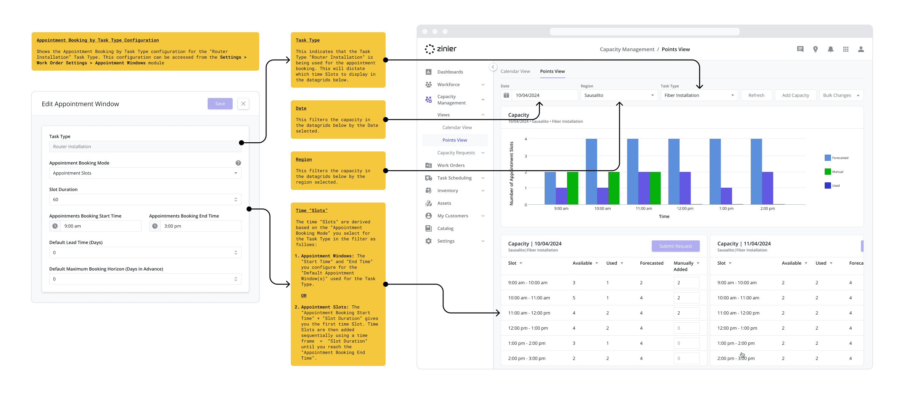Open the apps grid icon
Viewport: 904px width, 394px height.
[x=846, y=50]
